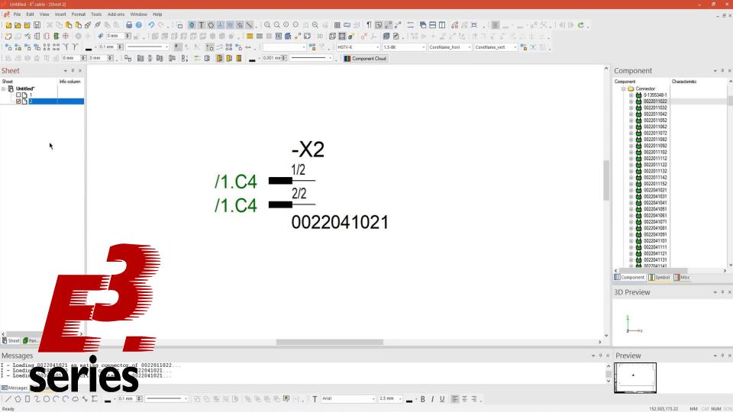Toggle Bold formatting in the bottom toolbar
733x412 pixels.
pos(422,399)
